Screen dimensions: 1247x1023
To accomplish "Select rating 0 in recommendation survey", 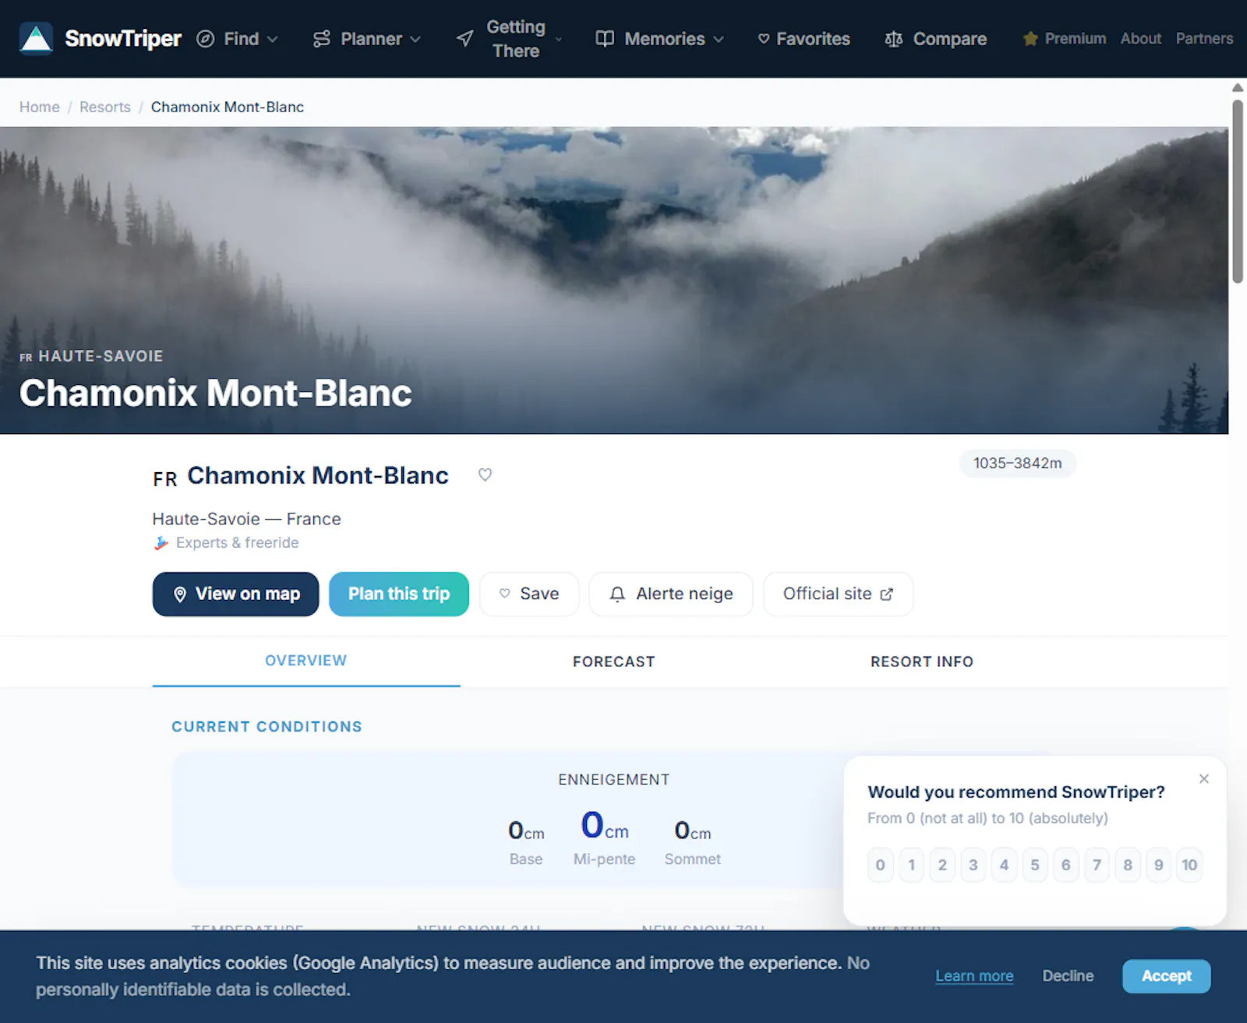I will [881, 865].
